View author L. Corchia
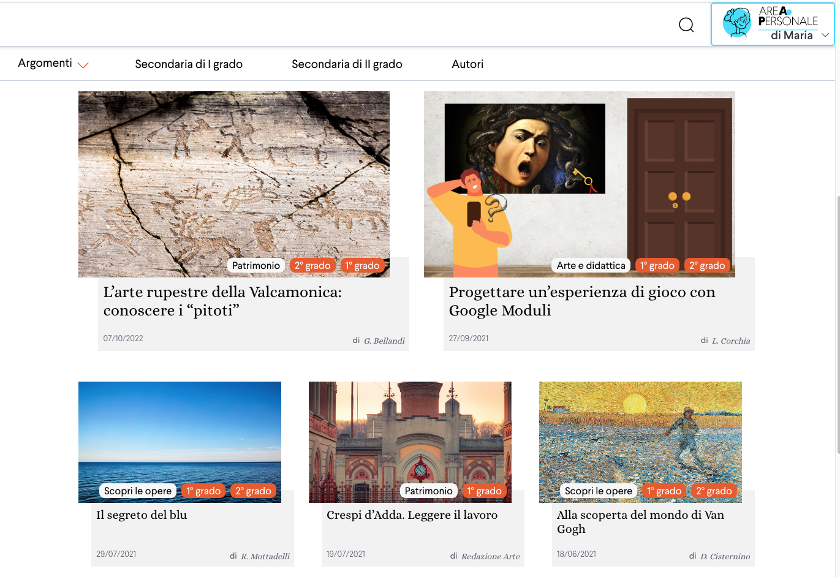Viewport: 840px width, 577px height. [731, 341]
